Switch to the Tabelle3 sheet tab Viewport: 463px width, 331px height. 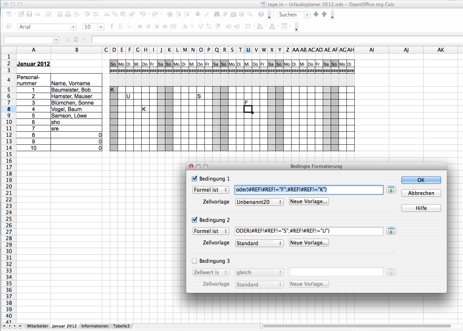point(121,326)
